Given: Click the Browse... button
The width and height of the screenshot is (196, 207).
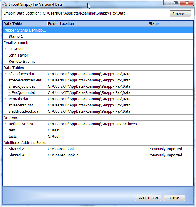Looking at the screenshot, I should point(180,14).
